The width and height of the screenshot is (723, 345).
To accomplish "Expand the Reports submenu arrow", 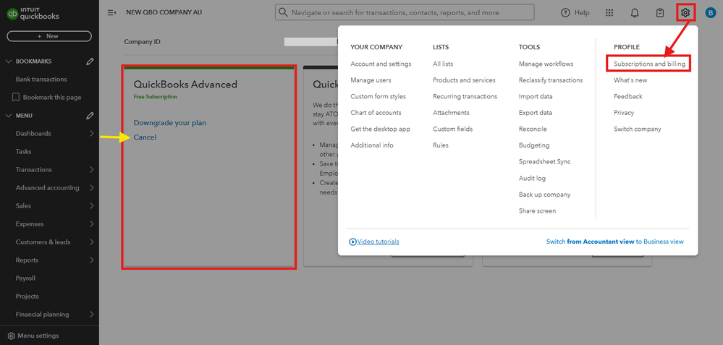I will coord(91,260).
